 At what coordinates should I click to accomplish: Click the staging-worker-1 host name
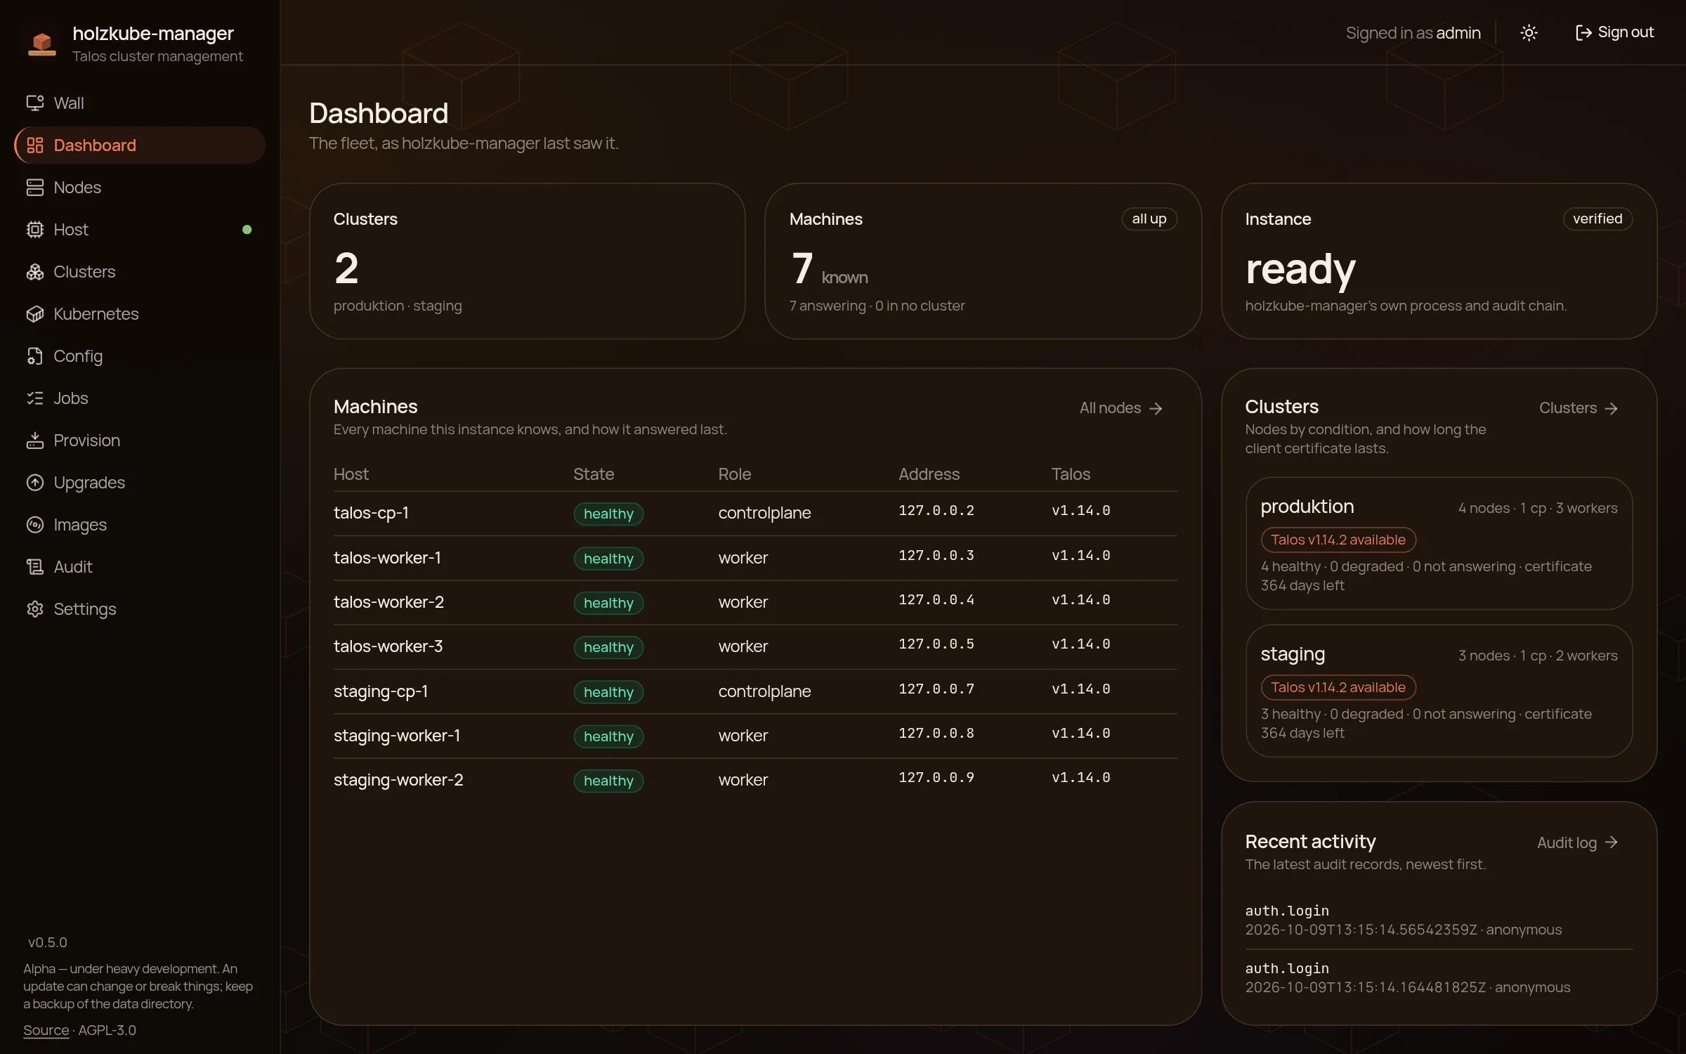coord(397,736)
